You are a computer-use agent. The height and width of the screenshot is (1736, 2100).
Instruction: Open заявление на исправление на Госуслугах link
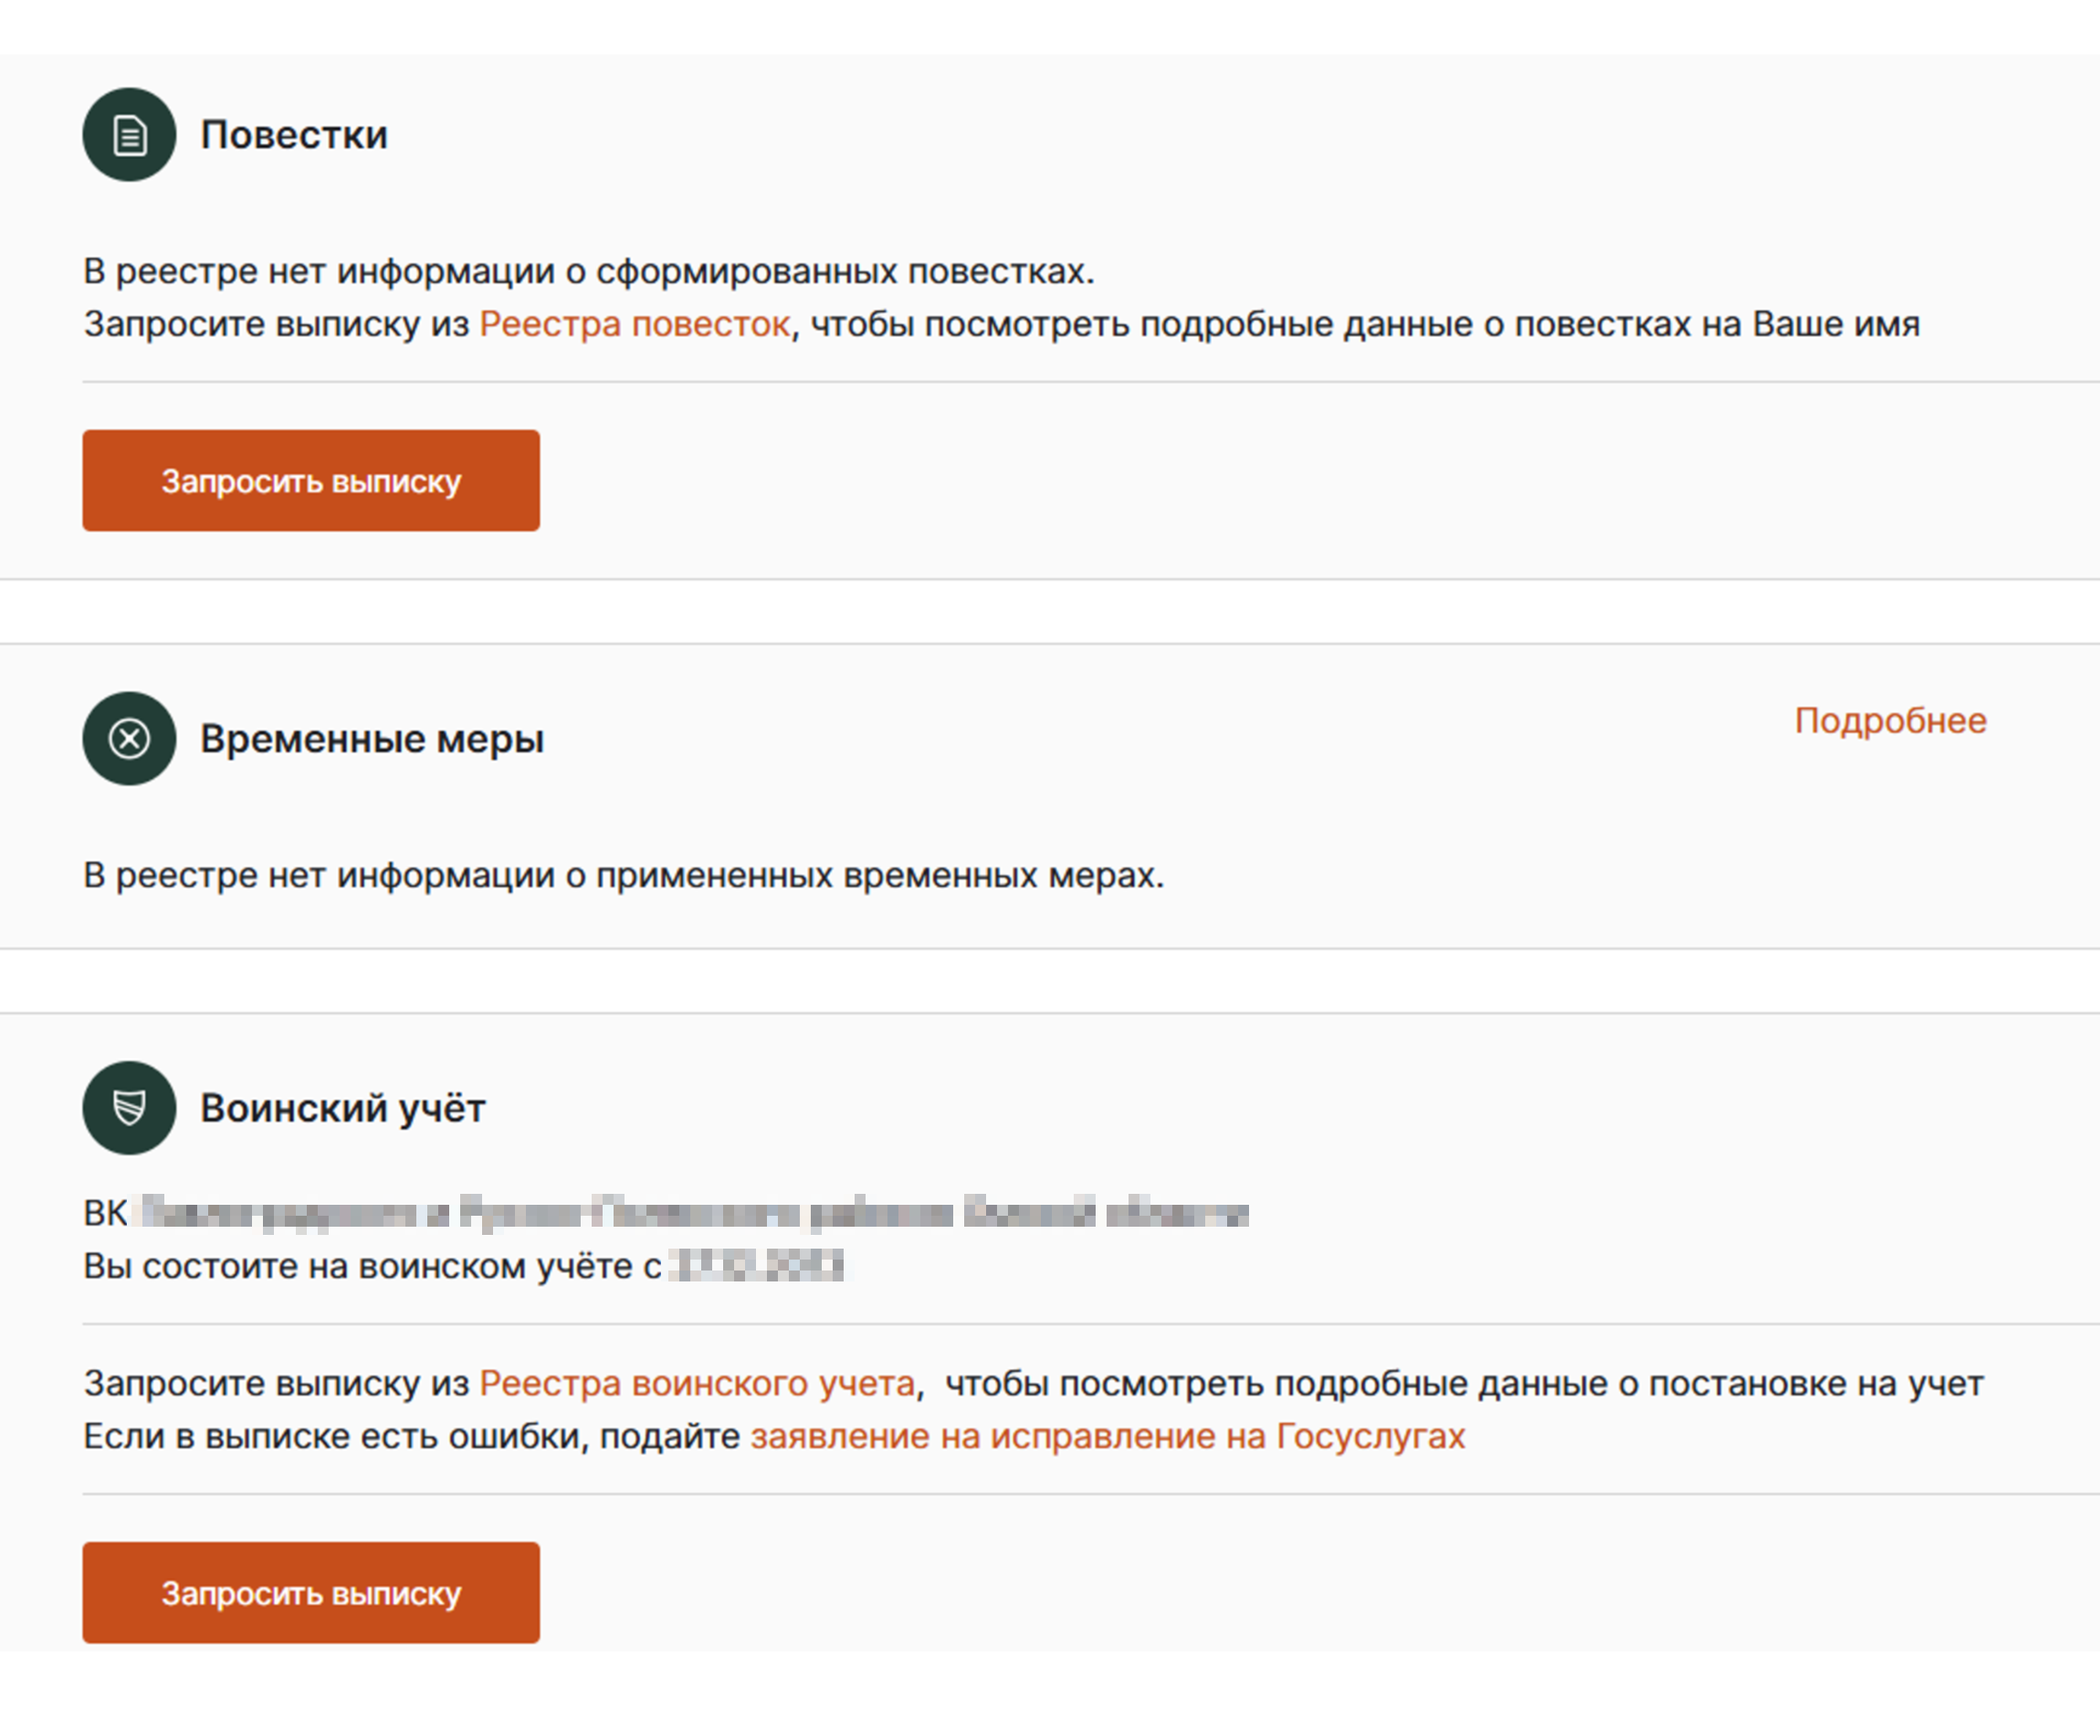[1107, 1437]
